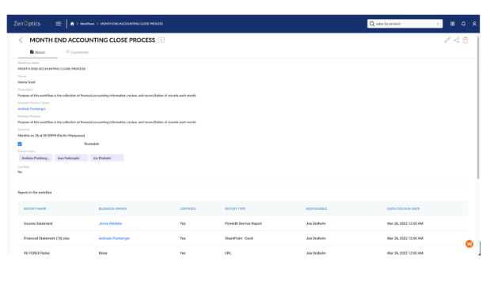Open the orange floating help widget
The height and width of the screenshot is (289, 490).
(x=469, y=244)
